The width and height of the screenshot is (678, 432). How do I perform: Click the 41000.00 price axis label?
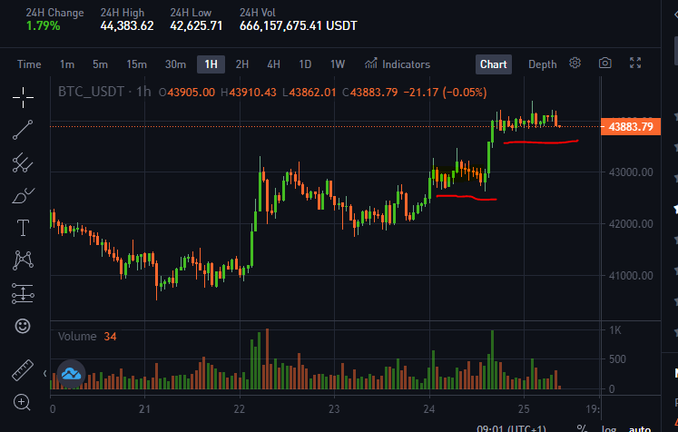tap(631, 276)
